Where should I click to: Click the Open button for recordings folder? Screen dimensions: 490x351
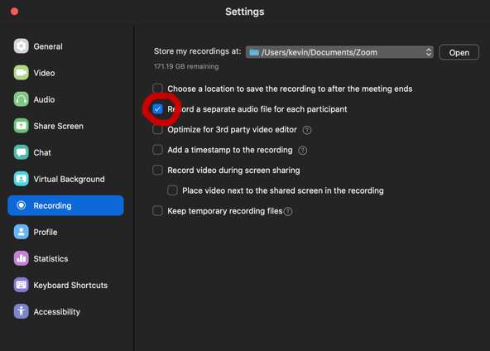(459, 52)
